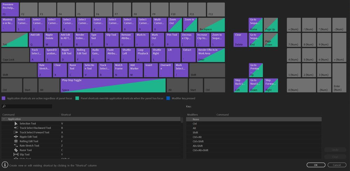This screenshot has height=171, width=350.
Task: Click the Rolling Edit Tool icon in the list
Action: tap(16, 141)
